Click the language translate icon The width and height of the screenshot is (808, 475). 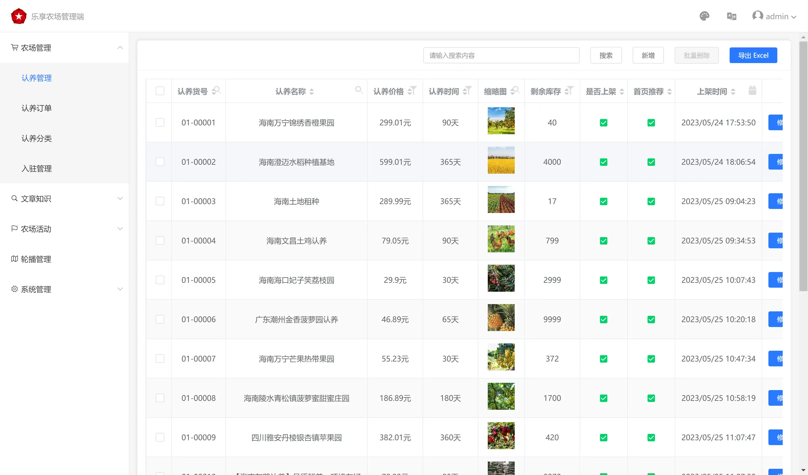(731, 16)
